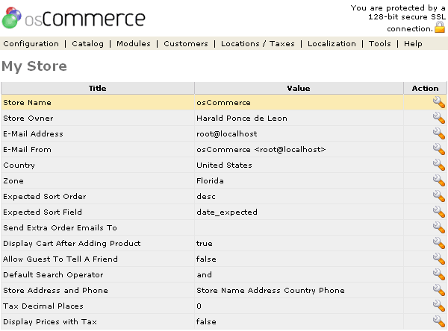Click the 'My Store' page heading

(34, 66)
